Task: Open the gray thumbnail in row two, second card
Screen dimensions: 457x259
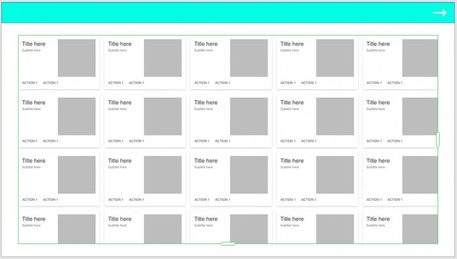Action: click(x=162, y=116)
